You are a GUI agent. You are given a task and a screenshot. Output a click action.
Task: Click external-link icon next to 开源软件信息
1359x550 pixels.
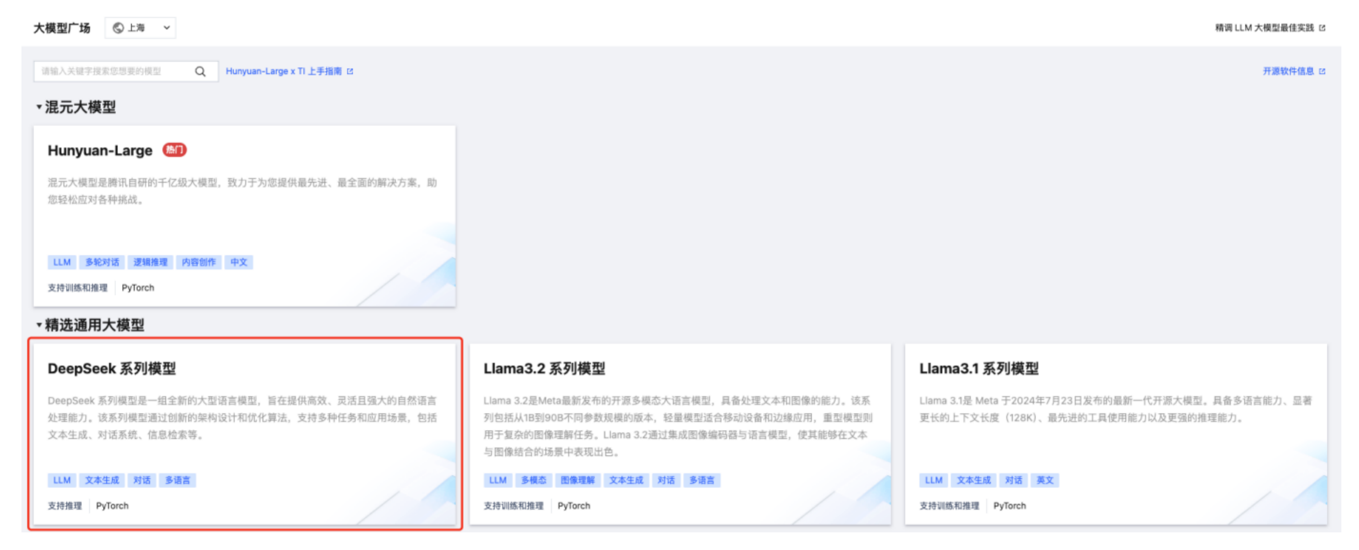pos(1322,71)
